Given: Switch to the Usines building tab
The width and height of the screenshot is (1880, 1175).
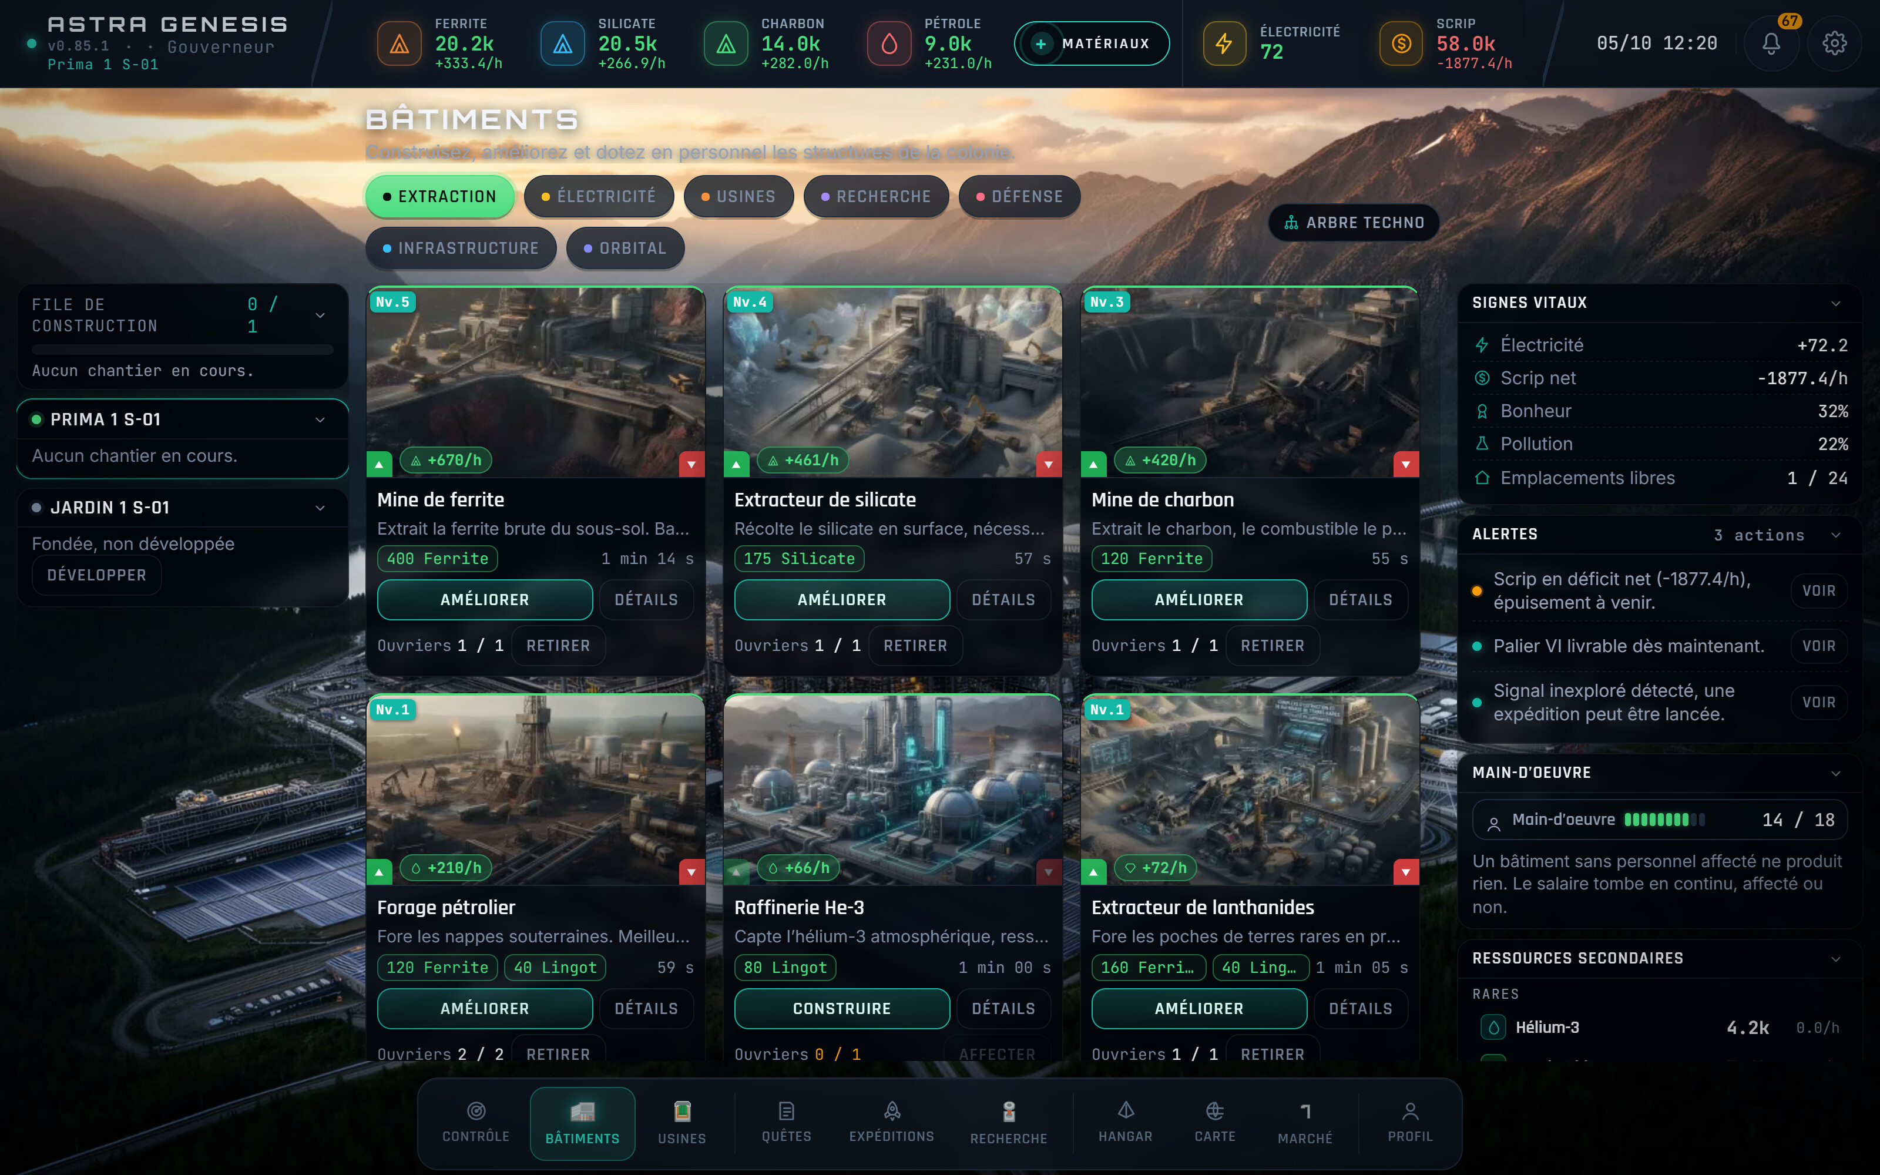Looking at the screenshot, I should (x=739, y=197).
